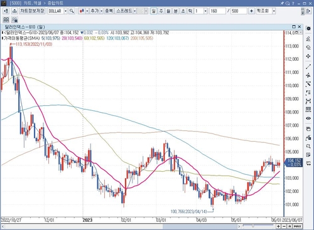Click the magnifier symbol search icon
314x230 pixels.
coord(72,11)
